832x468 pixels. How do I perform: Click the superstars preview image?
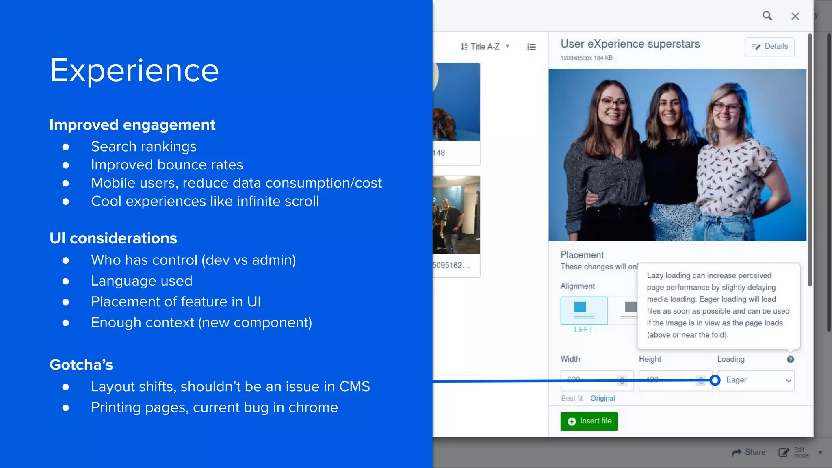[x=677, y=155]
